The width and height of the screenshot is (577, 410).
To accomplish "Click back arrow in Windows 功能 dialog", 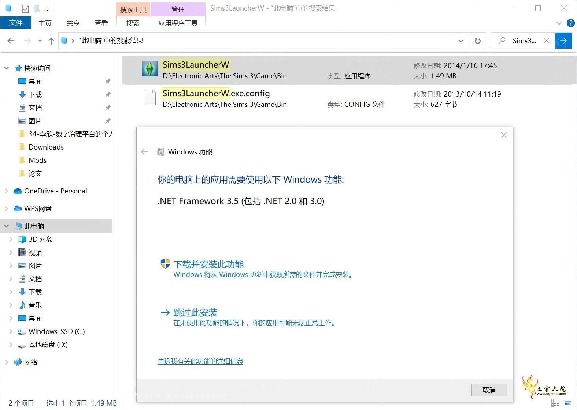I will click(145, 151).
